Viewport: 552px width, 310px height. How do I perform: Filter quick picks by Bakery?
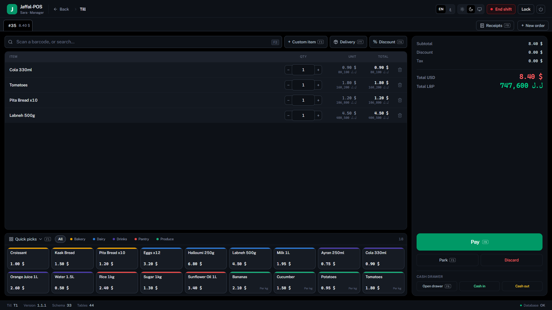point(78,239)
